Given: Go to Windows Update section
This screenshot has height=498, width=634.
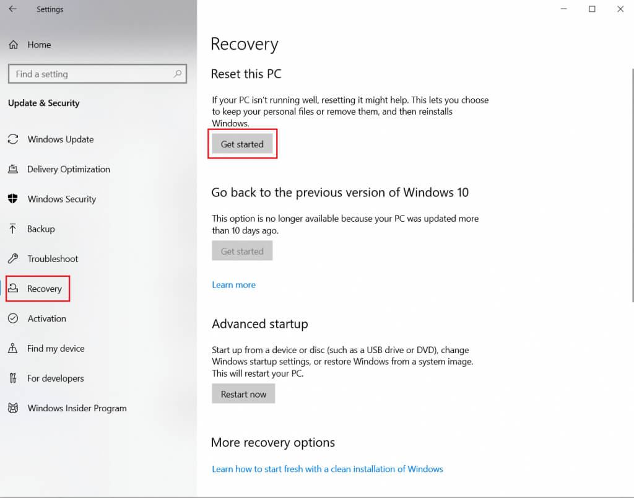Looking at the screenshot, I should click(x=61, y=139).
